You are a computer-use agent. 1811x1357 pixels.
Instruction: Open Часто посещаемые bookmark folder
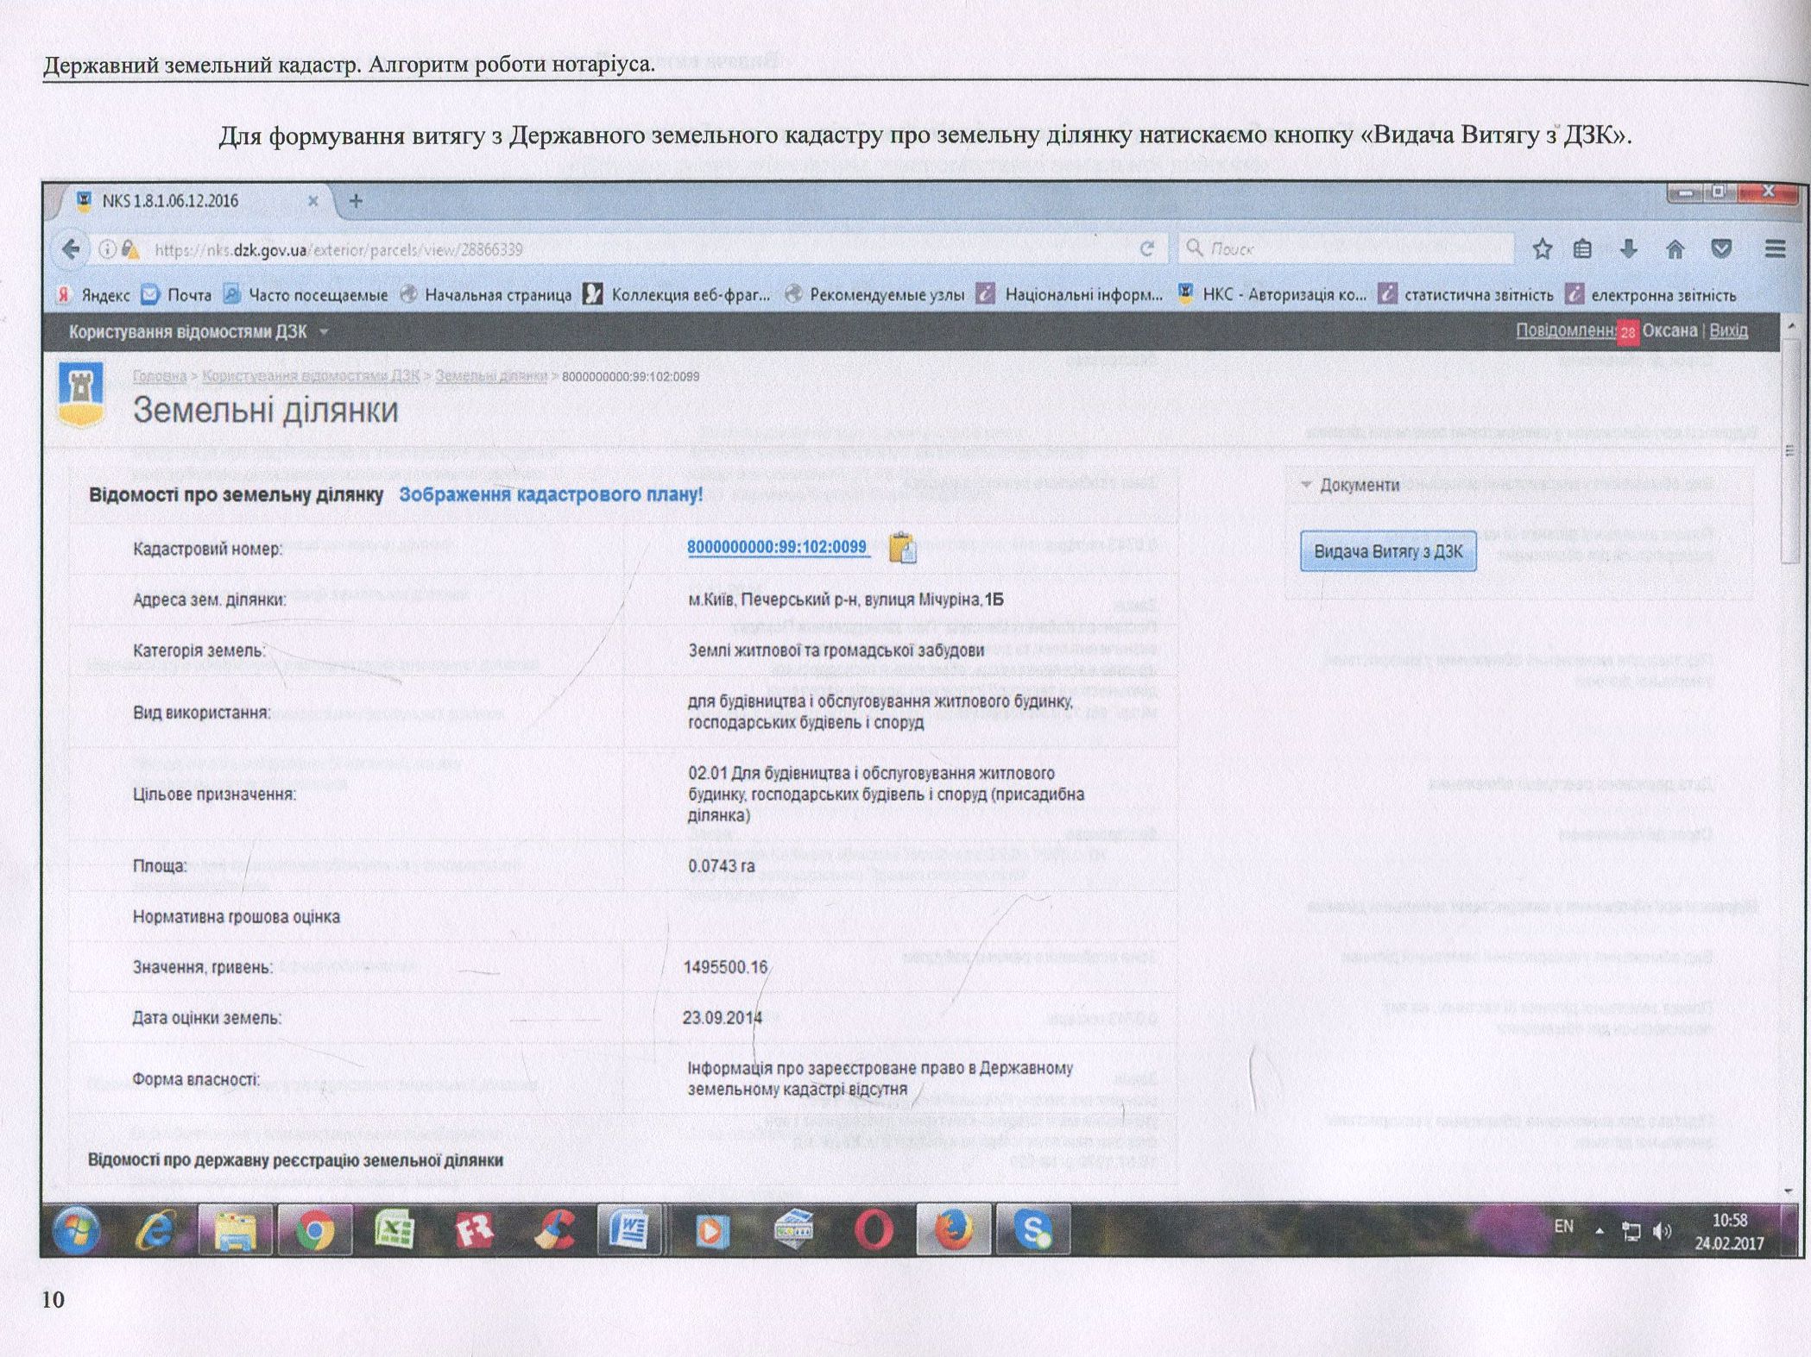(x=306, y=295)
